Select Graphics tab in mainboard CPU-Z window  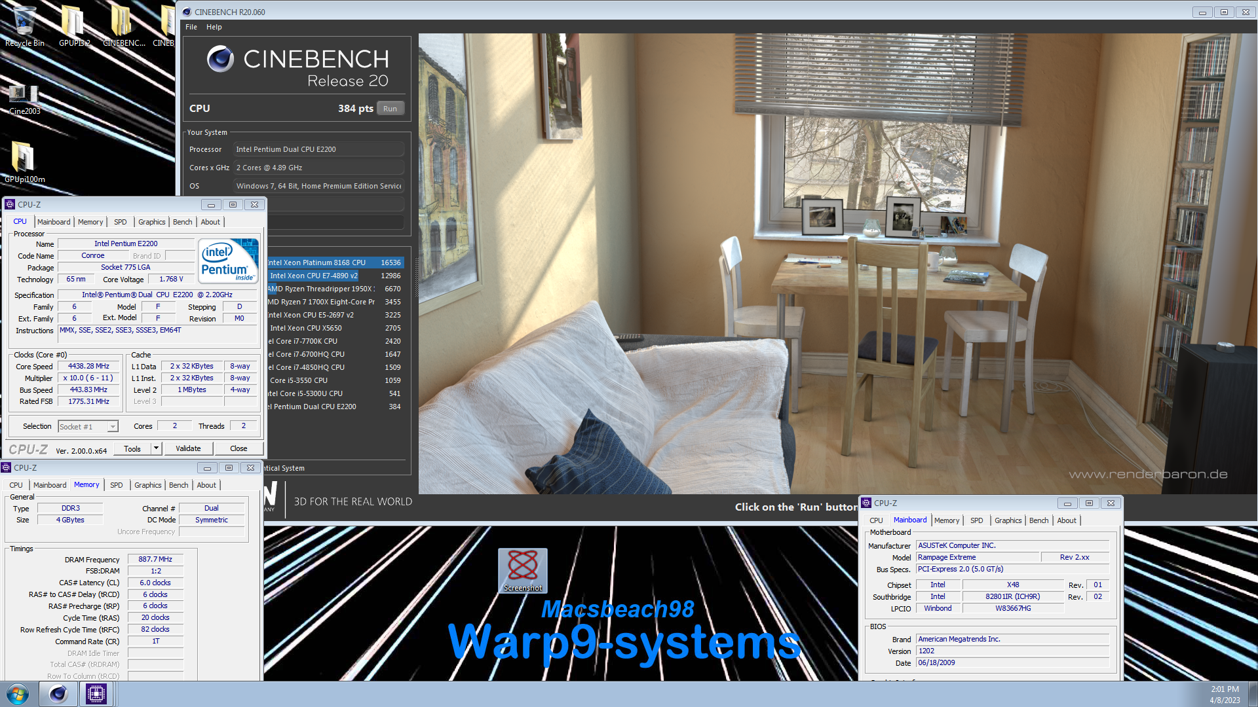pos(1008,520)
